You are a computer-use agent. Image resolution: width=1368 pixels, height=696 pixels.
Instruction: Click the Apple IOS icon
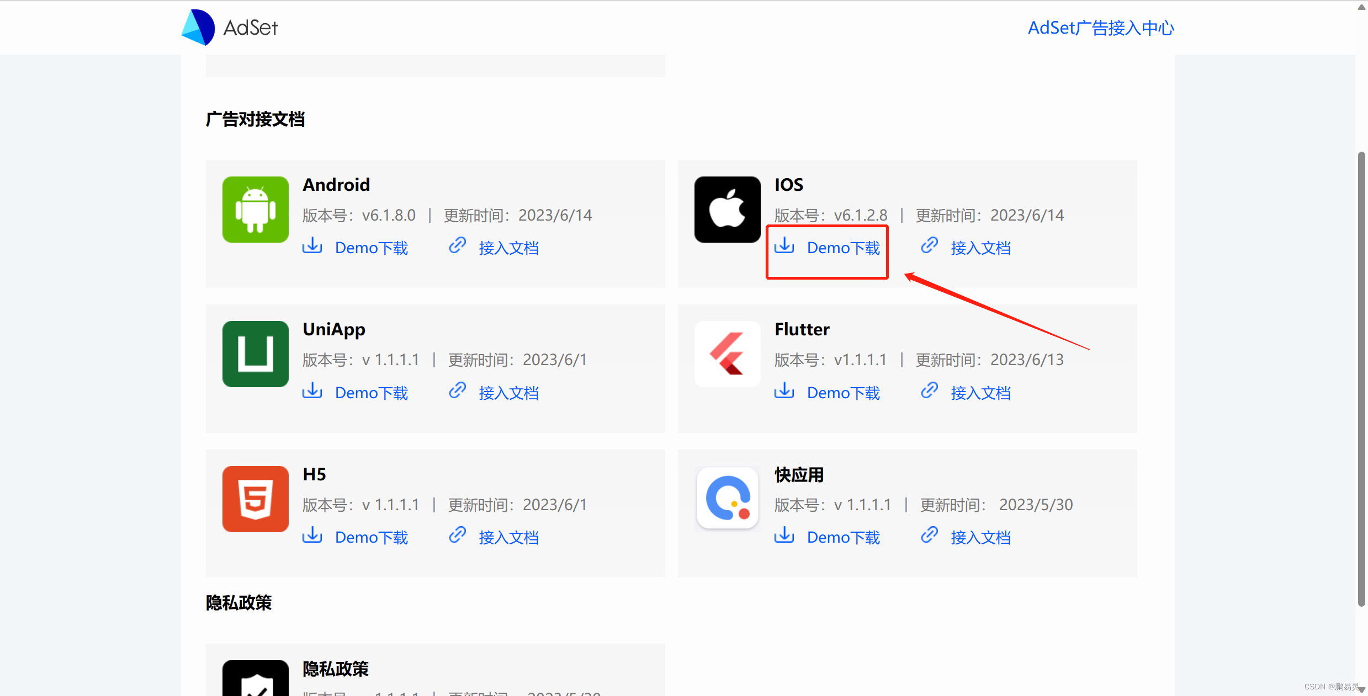tap(728, 210)
